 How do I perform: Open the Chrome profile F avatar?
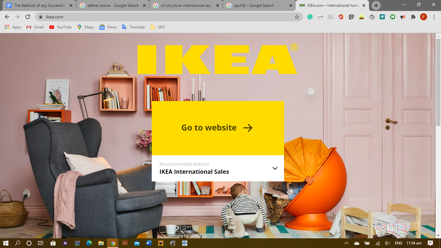[x=424, y=17]
